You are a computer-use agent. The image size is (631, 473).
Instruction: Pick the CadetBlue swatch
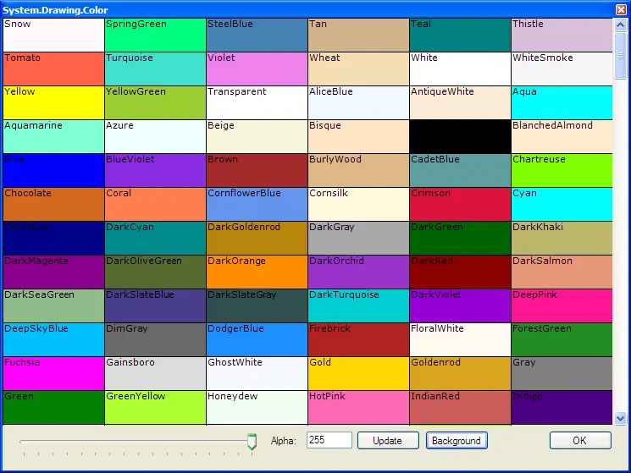[x=460, y=170]
